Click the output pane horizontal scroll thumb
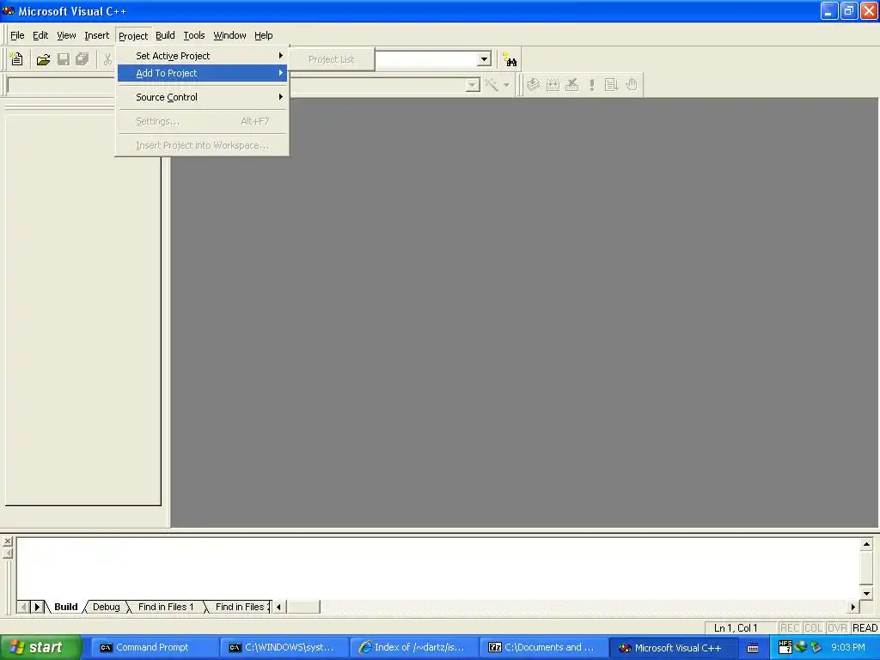 [x=302, y=607]
